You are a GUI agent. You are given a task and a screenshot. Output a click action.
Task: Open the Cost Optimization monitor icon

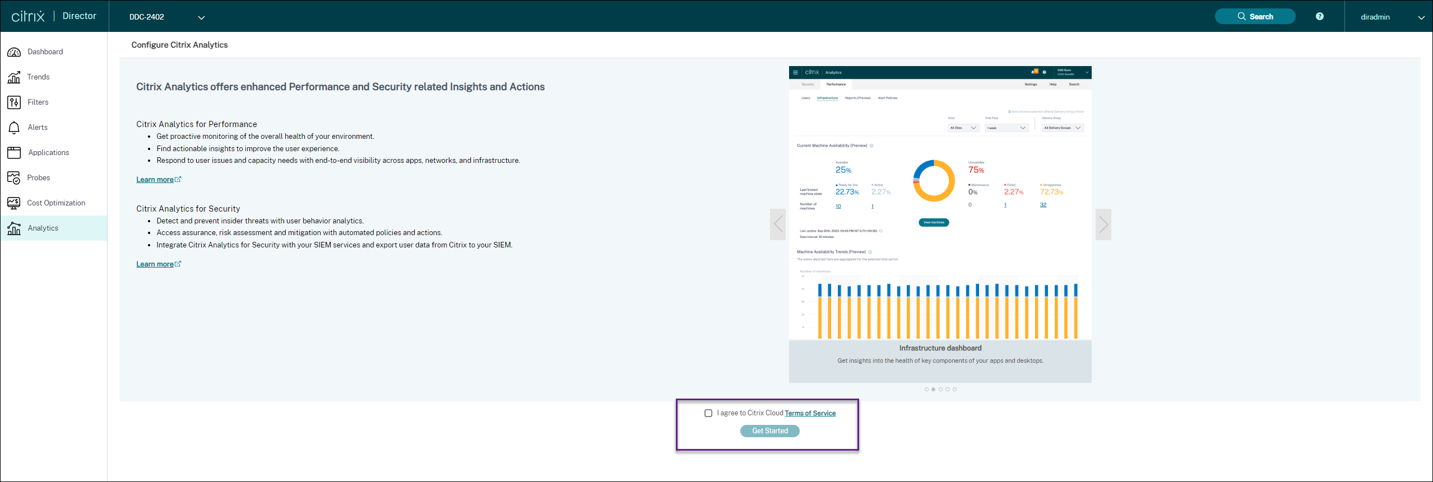coord(14,203)
